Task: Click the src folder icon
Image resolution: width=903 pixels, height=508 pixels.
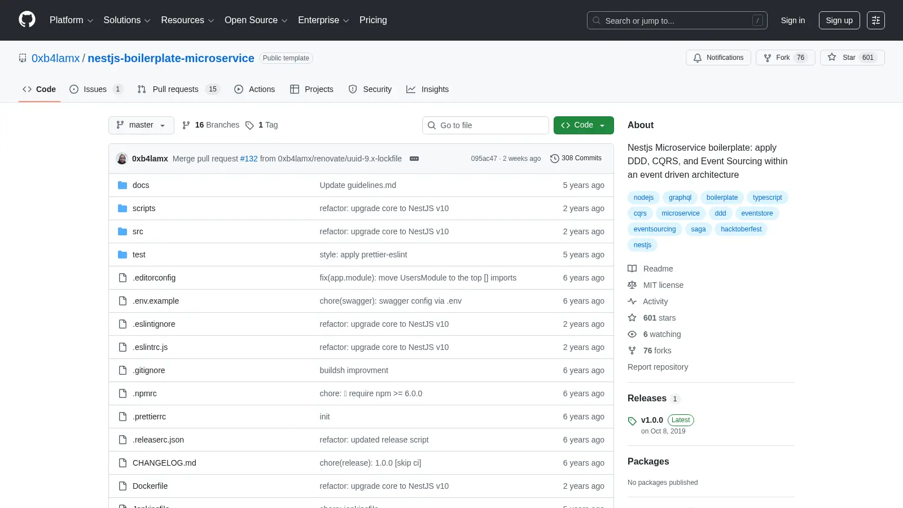Action: [122, 231]
